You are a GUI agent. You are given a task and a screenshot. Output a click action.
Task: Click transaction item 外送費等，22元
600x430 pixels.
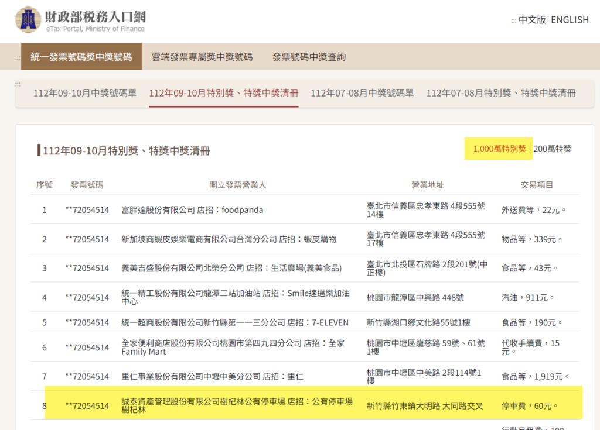(x=534, y=210)
